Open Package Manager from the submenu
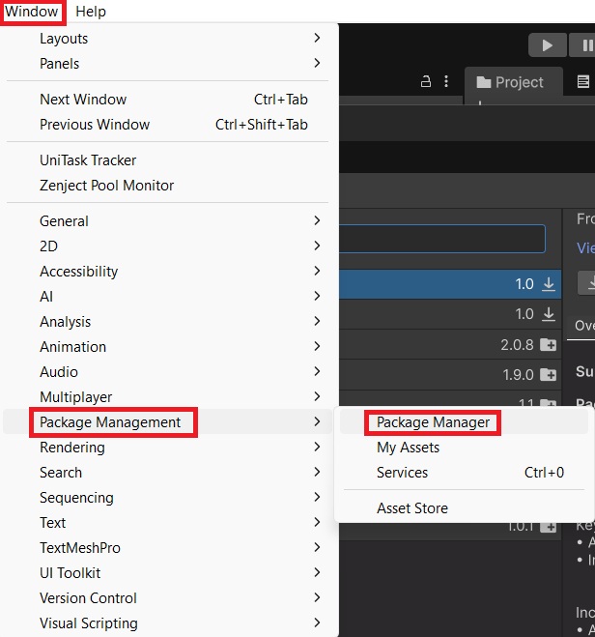Image resolution: width=595 pixels, height=637 pixels. tap(433, 422)
